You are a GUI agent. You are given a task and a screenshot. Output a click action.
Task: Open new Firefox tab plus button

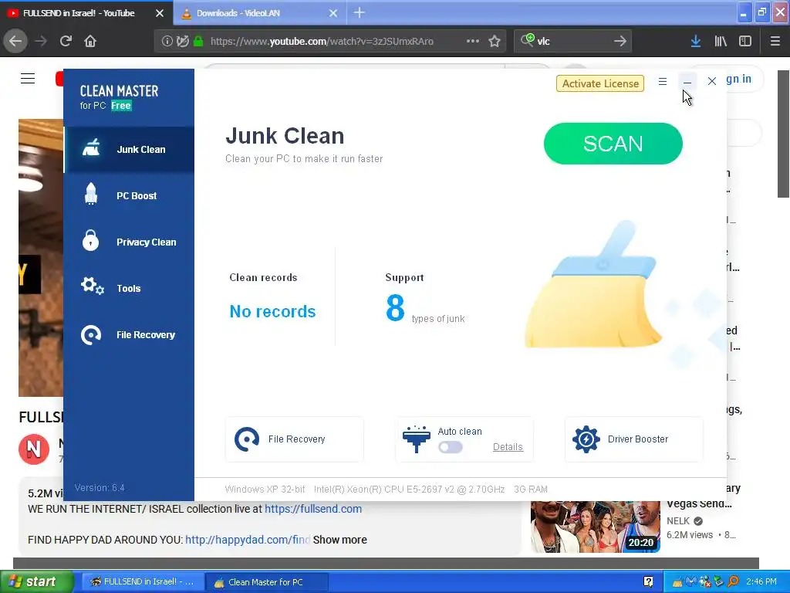(360, 13)
